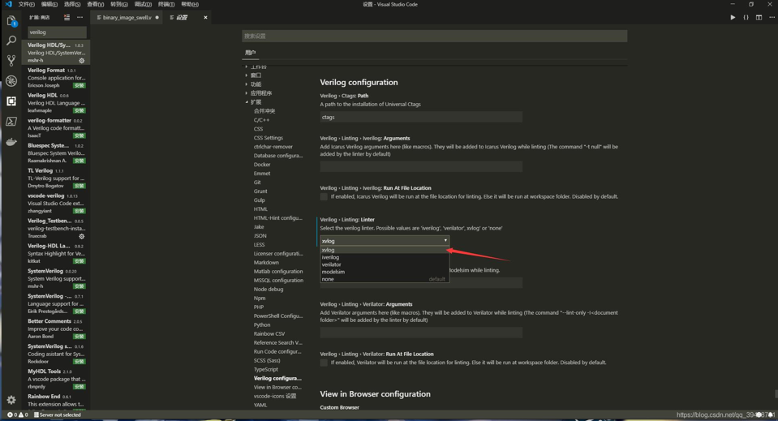The height and width of the screenshot is (421, 778).
Task: Open the 编辑 menu
Action: tap(49, 5)
